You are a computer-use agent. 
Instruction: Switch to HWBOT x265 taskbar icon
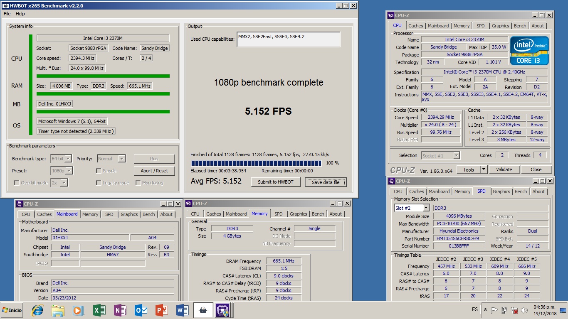tap(203, 310)
